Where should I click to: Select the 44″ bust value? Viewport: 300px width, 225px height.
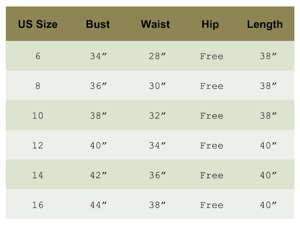[x=98, y=205]
